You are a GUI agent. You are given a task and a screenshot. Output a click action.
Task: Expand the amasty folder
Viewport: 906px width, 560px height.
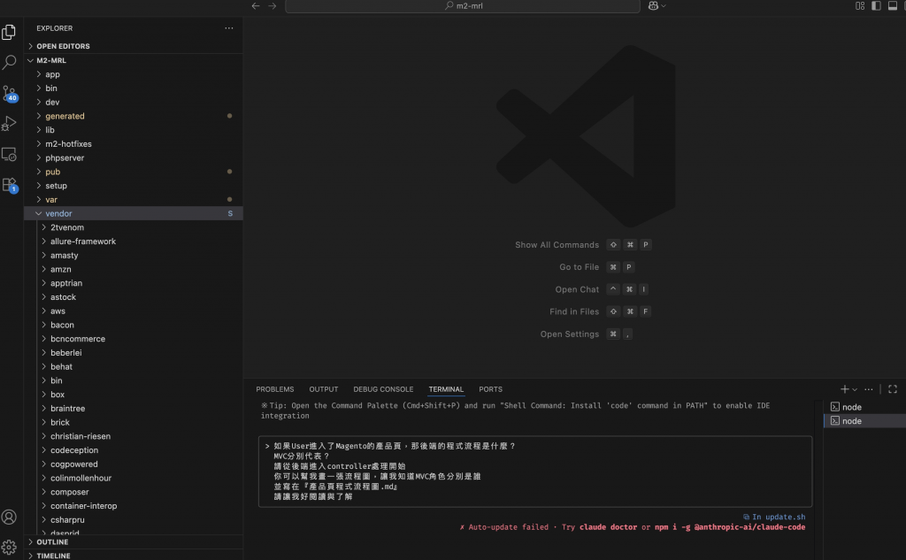(134, 255)
